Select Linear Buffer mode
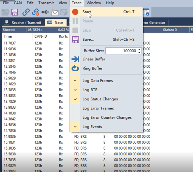This screenshot has height=172, width=193. [106, 59]
